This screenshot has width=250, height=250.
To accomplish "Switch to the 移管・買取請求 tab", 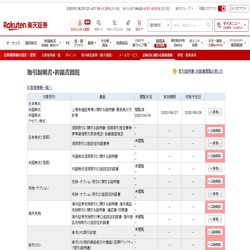I will (187, 55).
